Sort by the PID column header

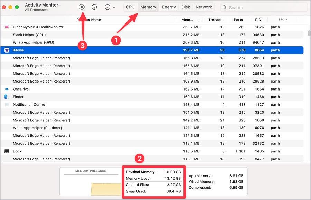tap(258, 20)
